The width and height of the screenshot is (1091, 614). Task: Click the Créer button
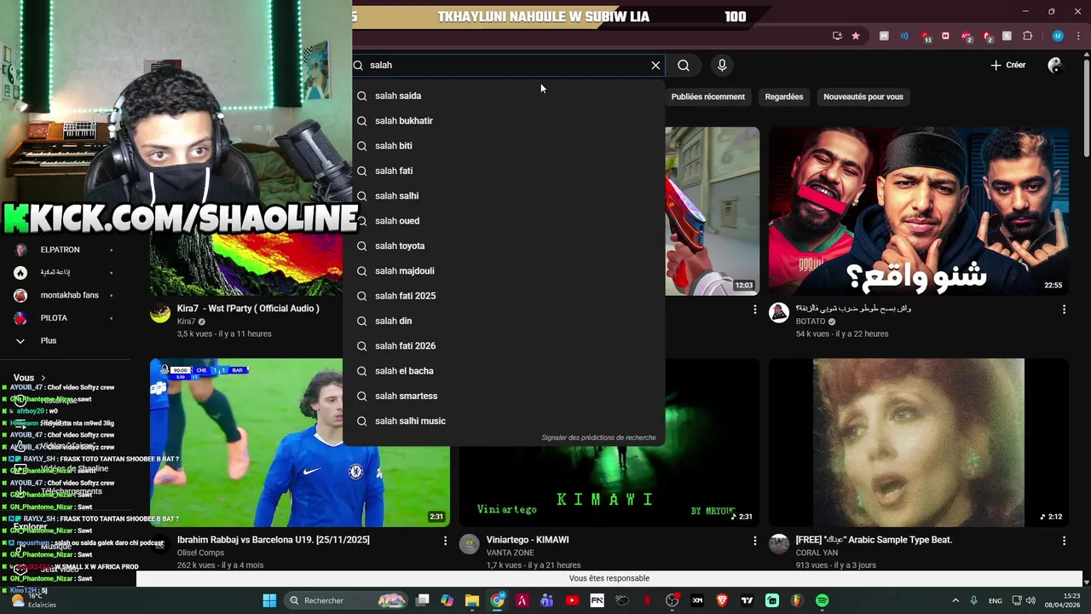coord(1008,65)
